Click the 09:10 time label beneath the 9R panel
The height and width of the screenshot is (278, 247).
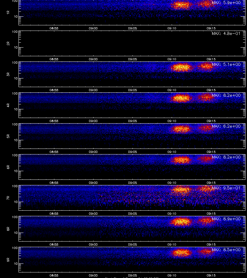coord(172,275)
